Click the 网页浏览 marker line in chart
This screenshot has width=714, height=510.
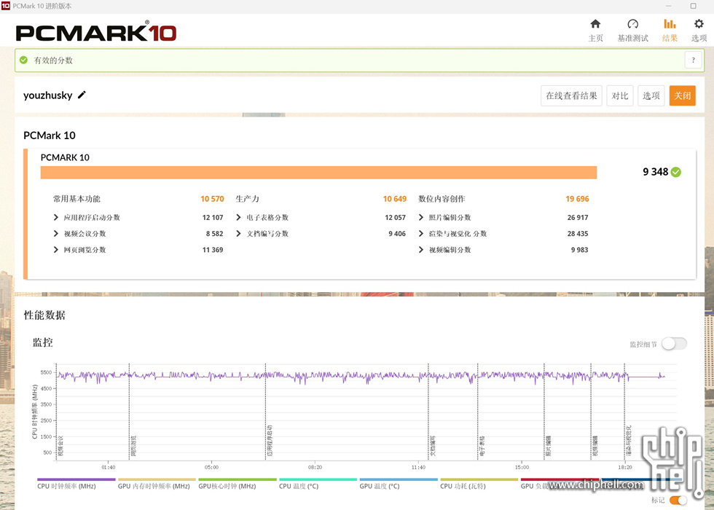(x=130, y=411)
